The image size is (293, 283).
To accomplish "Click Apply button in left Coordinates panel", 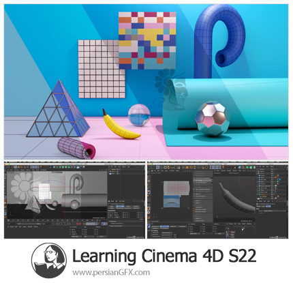I will [102, 237].
